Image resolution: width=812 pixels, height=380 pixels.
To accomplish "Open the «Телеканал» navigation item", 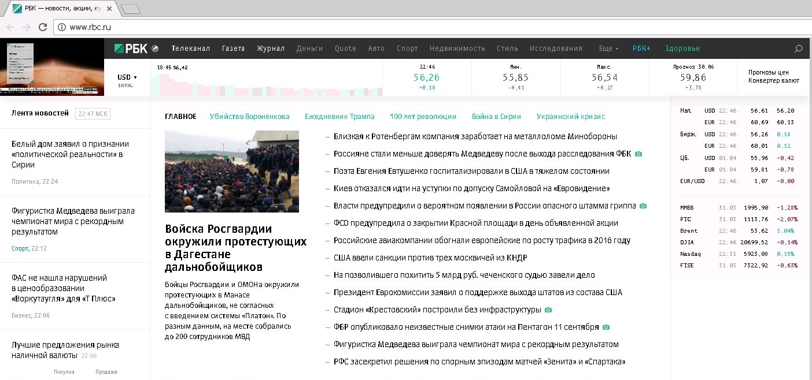I will [x=191, y=49].
